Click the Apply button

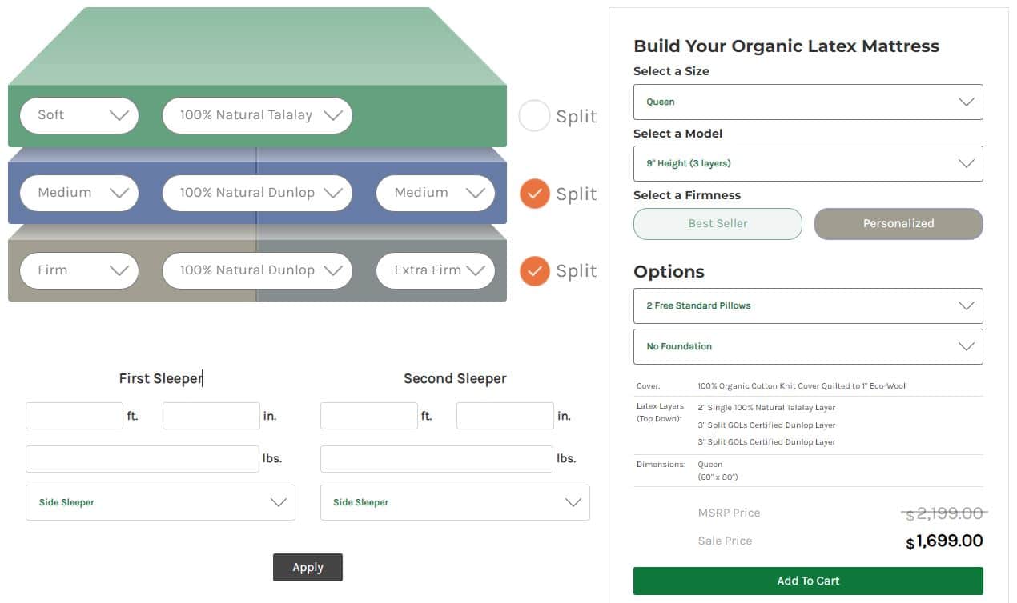pyautogui.click(x=308, y=567)
